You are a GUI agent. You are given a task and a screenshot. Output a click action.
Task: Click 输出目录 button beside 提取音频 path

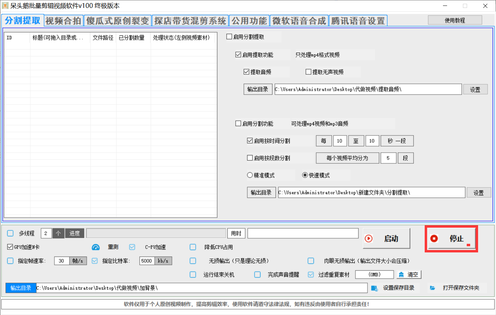click(x=258, y=89)
